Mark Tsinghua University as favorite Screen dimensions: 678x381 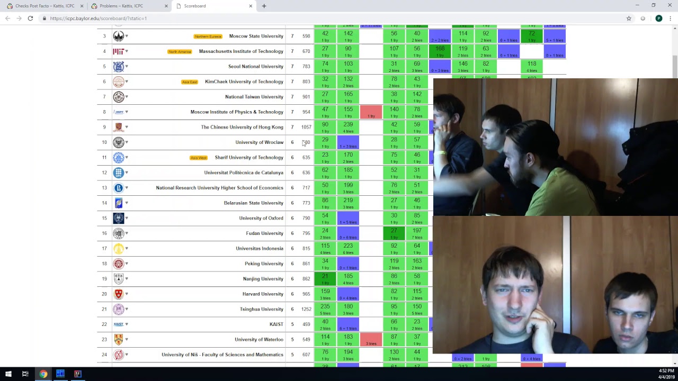[x=127, y=309]
